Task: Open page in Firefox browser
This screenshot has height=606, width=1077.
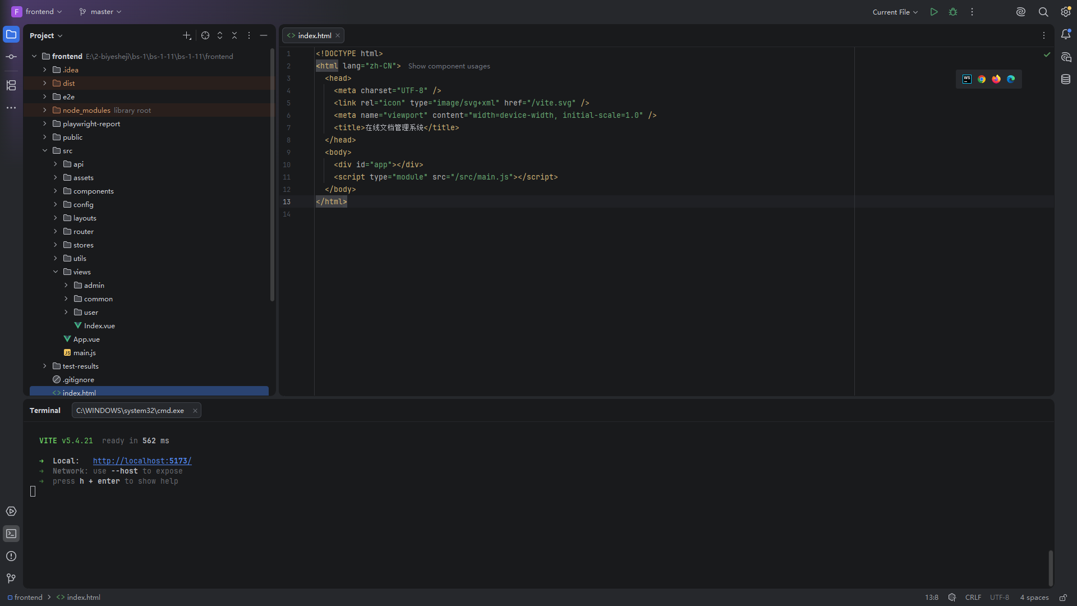Action: pos(996,79)
